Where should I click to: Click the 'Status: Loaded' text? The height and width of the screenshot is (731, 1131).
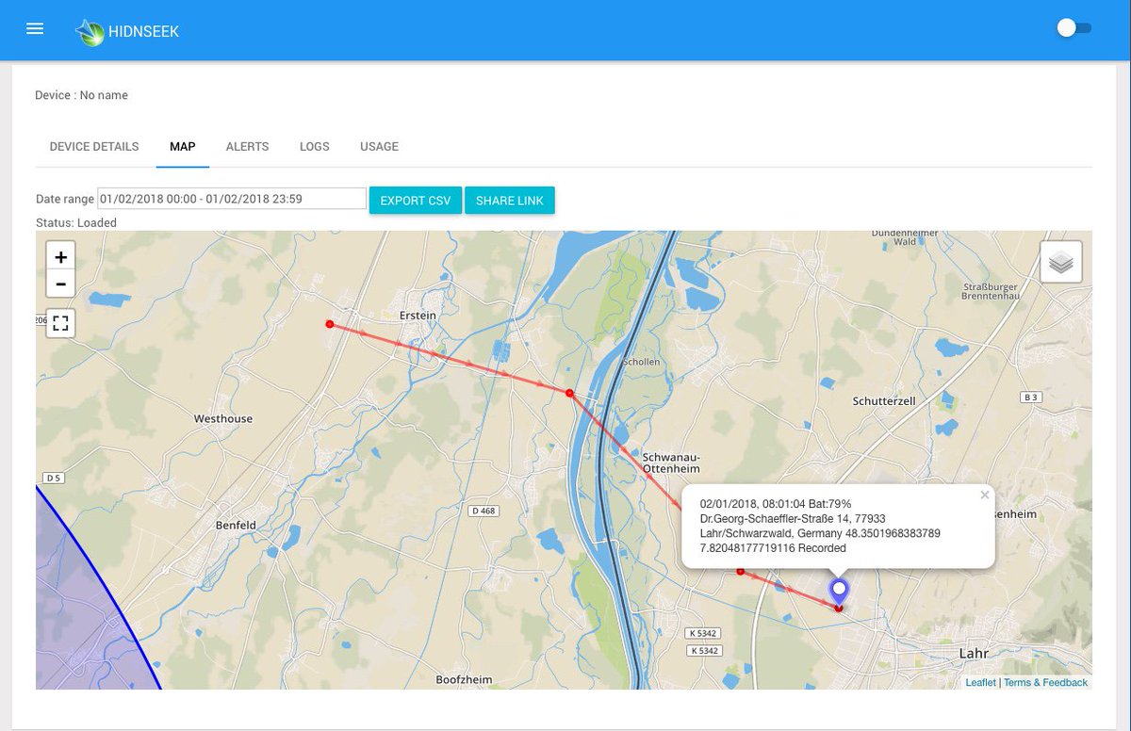click(x=76, y=223)
